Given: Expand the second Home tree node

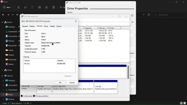Looking at the screenshot, I should tap(2, 70).
